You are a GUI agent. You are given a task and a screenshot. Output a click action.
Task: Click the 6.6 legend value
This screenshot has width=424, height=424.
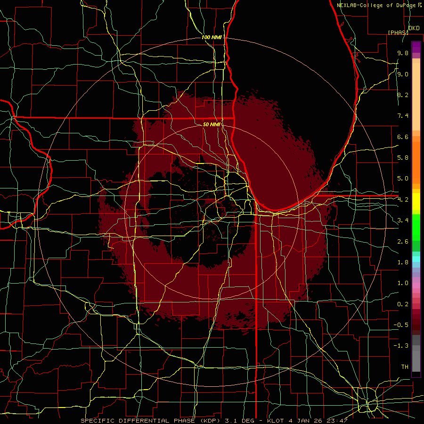pos(403,137)
